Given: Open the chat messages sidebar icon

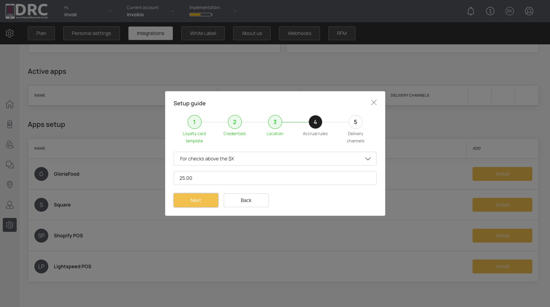Looking at the screenshot, I should (x=10, y=165).
